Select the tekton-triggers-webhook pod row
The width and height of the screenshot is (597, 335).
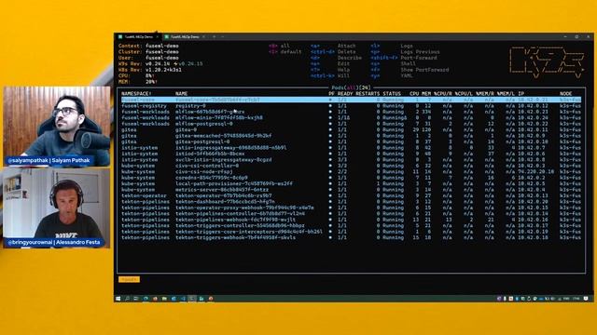tap(351, 238)
